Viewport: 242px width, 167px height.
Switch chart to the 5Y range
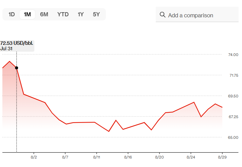pos(96,14)
